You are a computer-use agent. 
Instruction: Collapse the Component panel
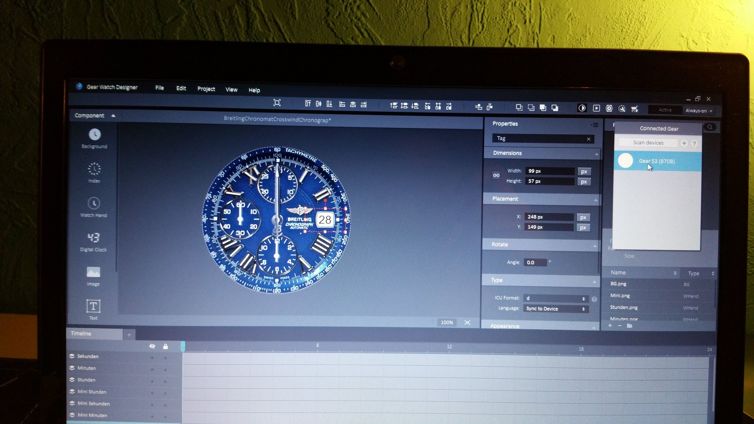tap(113, 116)
